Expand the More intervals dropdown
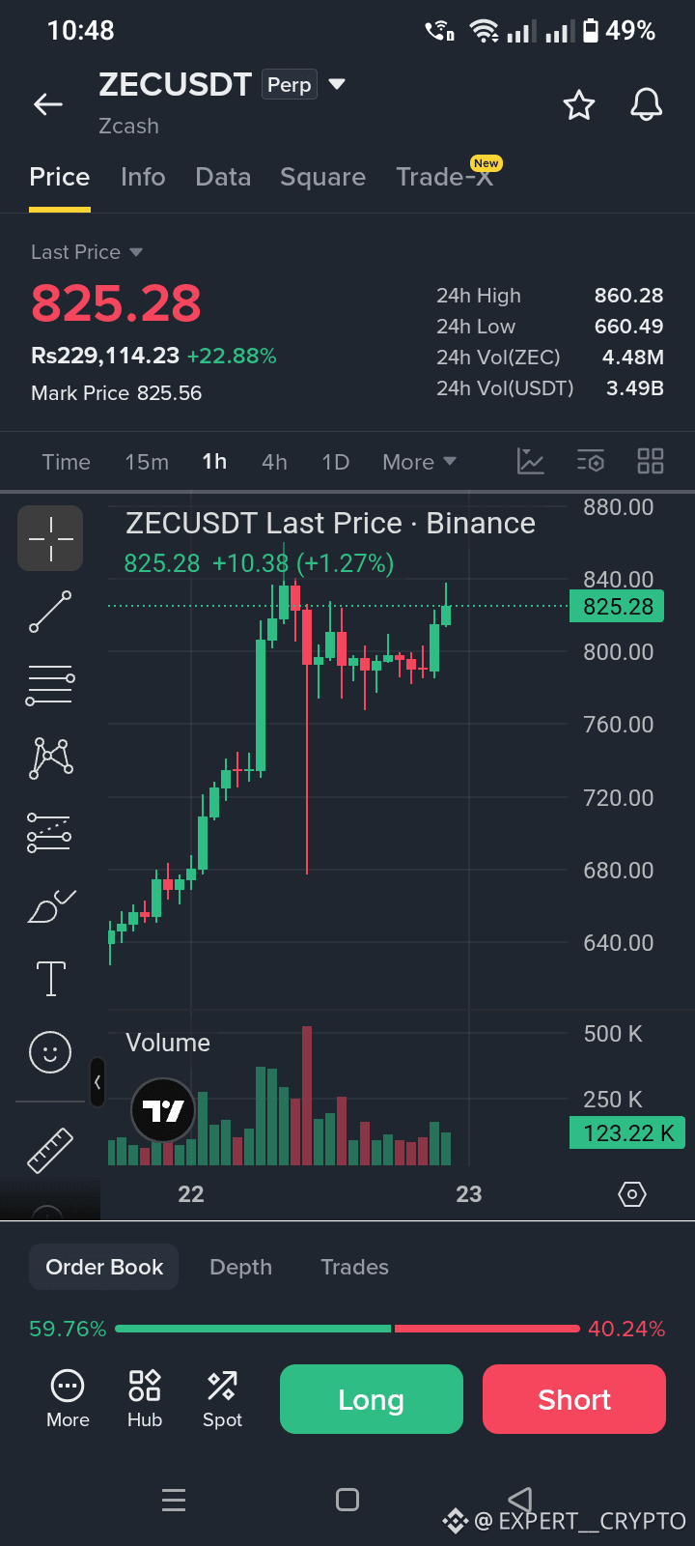Image resolution: width=695 pixels, height=1546 pixels. coord(419,462)
